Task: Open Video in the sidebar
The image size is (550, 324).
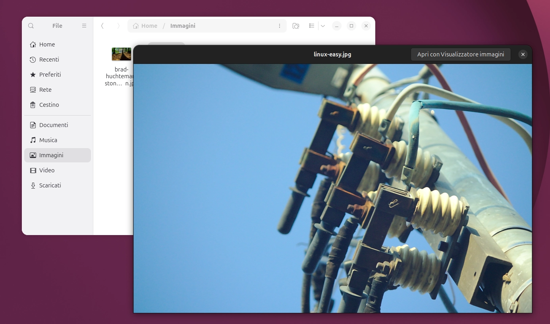Action: [x=58, y=170]
